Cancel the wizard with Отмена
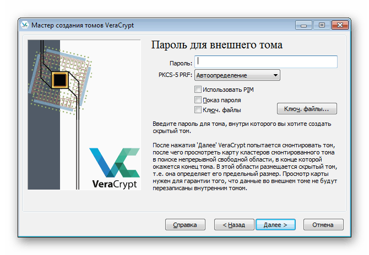This screenshot has height=255, width=369. (x=323, y=225)
